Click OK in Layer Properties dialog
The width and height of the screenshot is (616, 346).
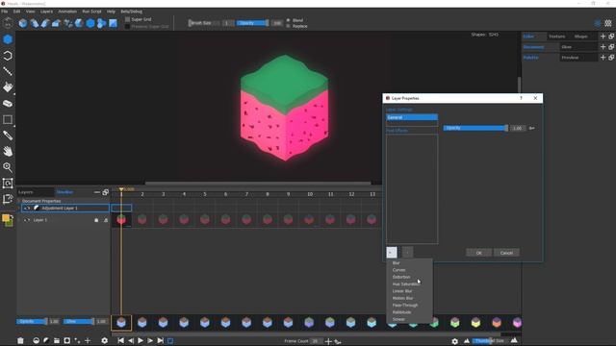[x=478, y=253]
